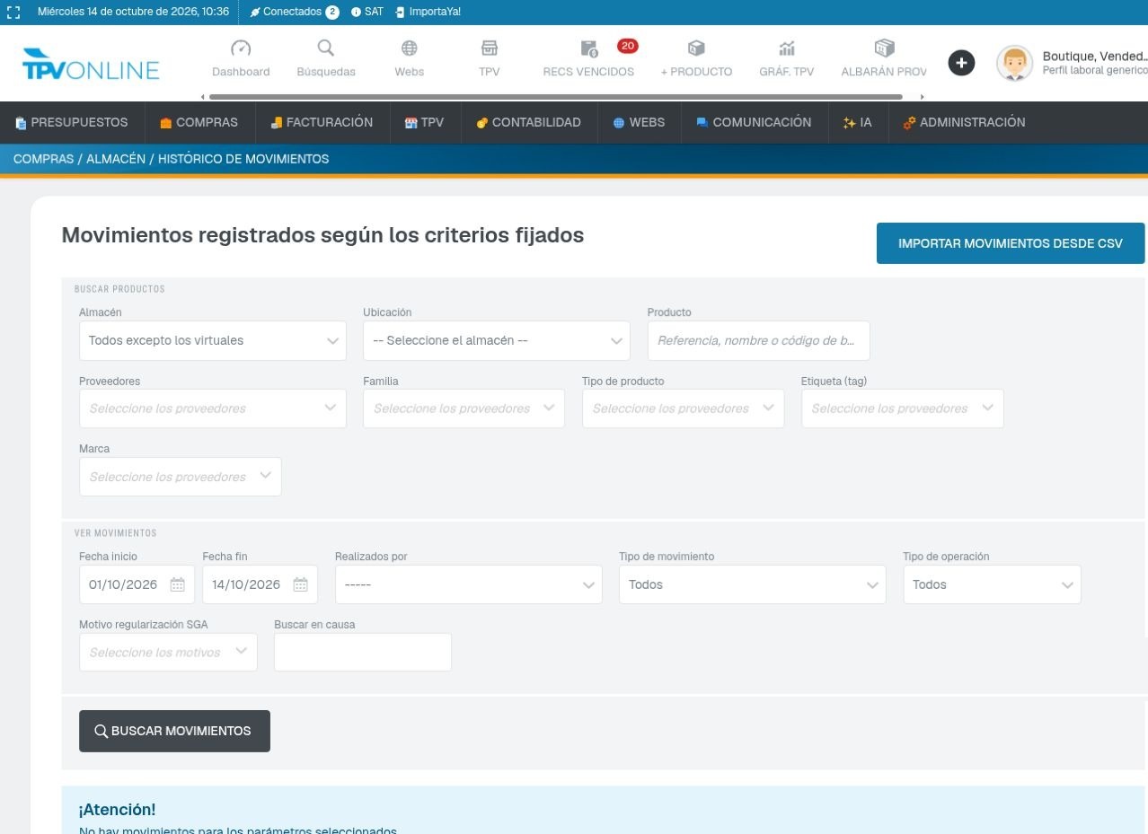Open Facturación menu
1148x834 pixels.
(322, 122)
